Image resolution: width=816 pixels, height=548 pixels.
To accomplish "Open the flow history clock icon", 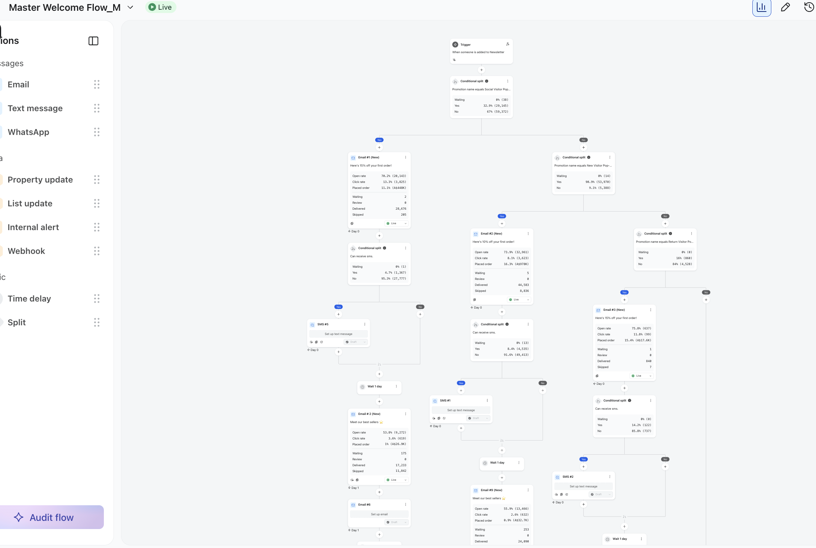I will pyautogui.click(x=809, y=7).
